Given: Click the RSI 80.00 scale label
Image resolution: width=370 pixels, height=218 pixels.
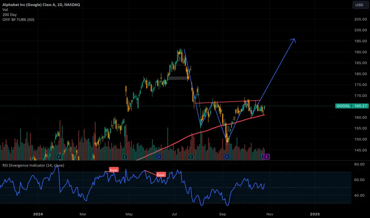Looking at the screenshot, I should click(x=359, y=164).
